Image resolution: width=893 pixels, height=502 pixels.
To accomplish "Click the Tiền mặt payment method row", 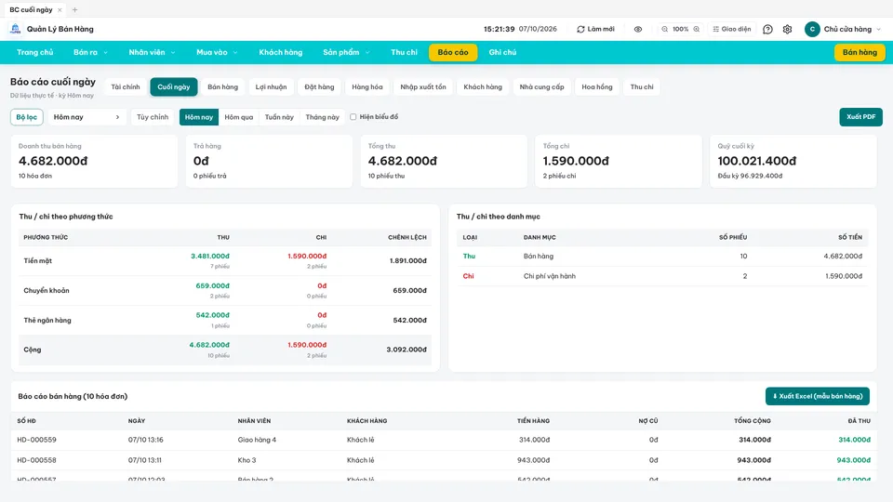I will pyautogui.click(x=225, y=260).
